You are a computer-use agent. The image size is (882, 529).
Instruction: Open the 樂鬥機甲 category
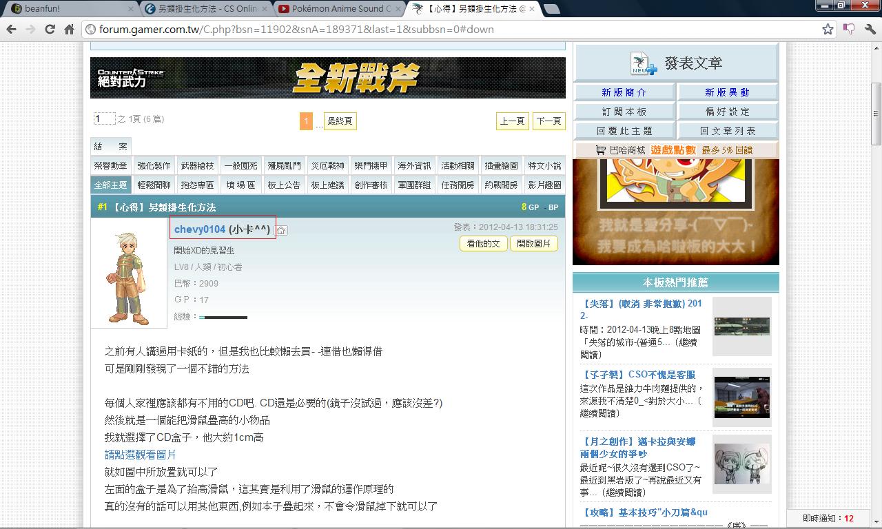tap(371, 165)
